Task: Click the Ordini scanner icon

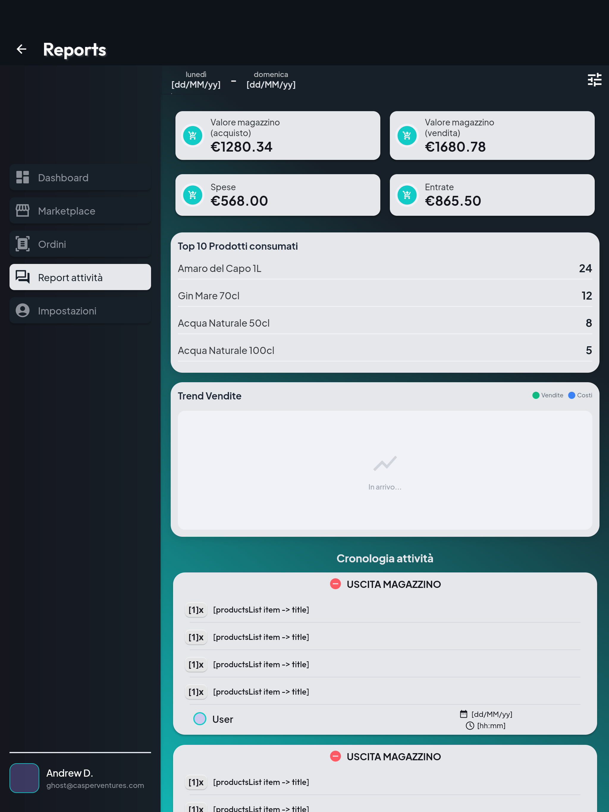Action: (22, 244)
